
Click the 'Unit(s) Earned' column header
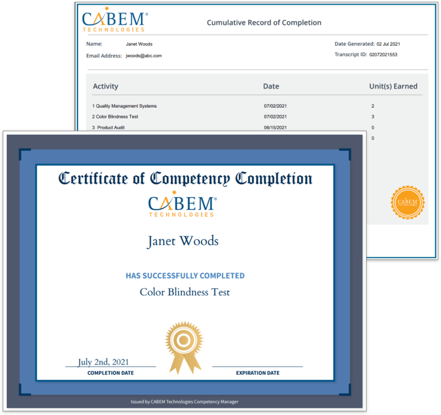[x=393, y=86]
